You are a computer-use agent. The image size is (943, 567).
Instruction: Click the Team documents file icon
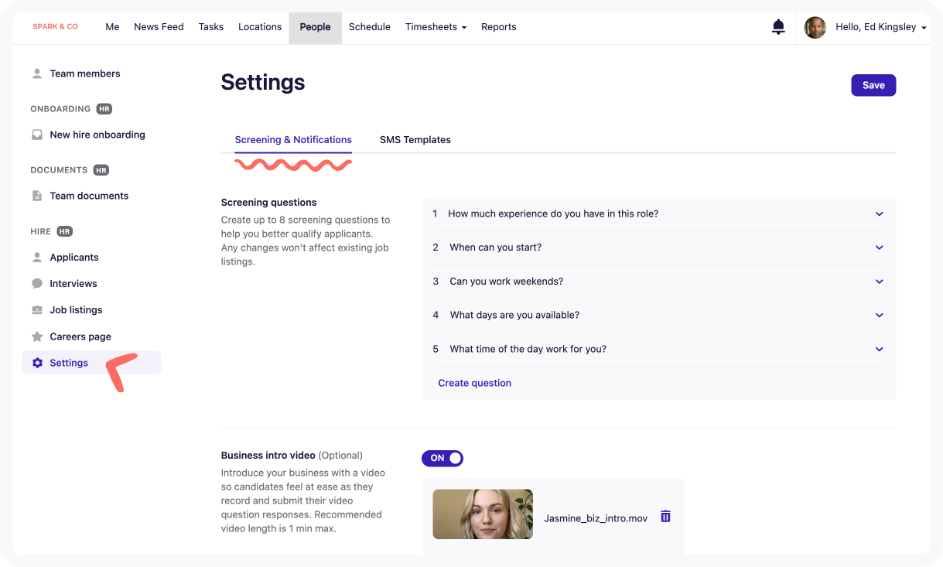click(37, 196)
